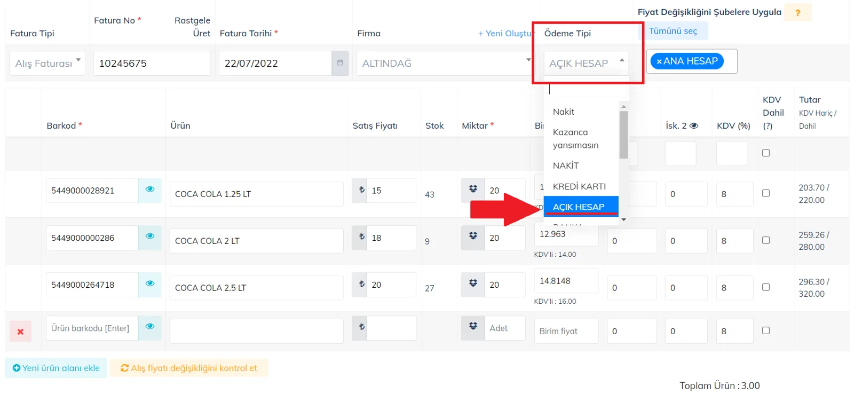Tick KDV Dahil checkbox in the empty product row

click(766, 330)
